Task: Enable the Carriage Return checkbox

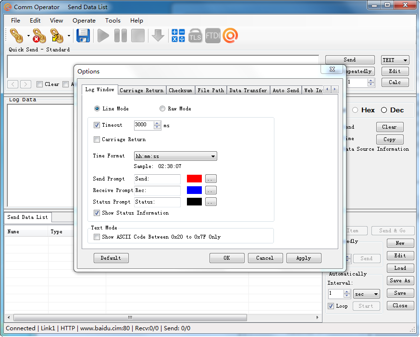Action: [97, 140]
